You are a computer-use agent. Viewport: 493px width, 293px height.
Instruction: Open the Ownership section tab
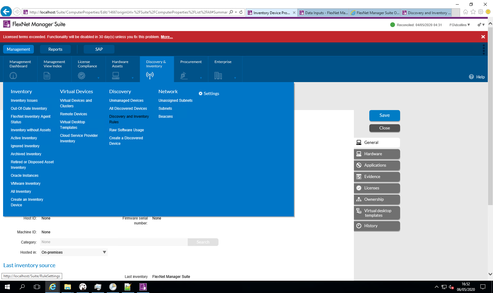[377, 199]
